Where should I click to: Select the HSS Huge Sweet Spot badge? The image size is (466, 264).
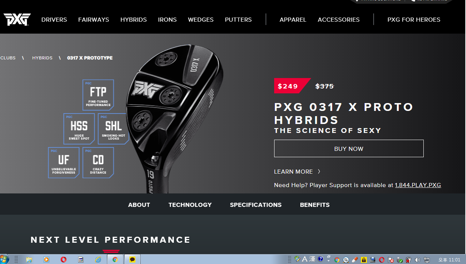pos(79,129)
